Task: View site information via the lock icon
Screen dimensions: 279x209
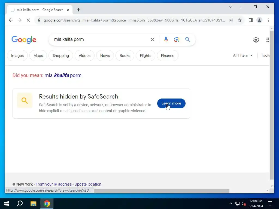Action: pyautogui.click(x=39, y=20)
